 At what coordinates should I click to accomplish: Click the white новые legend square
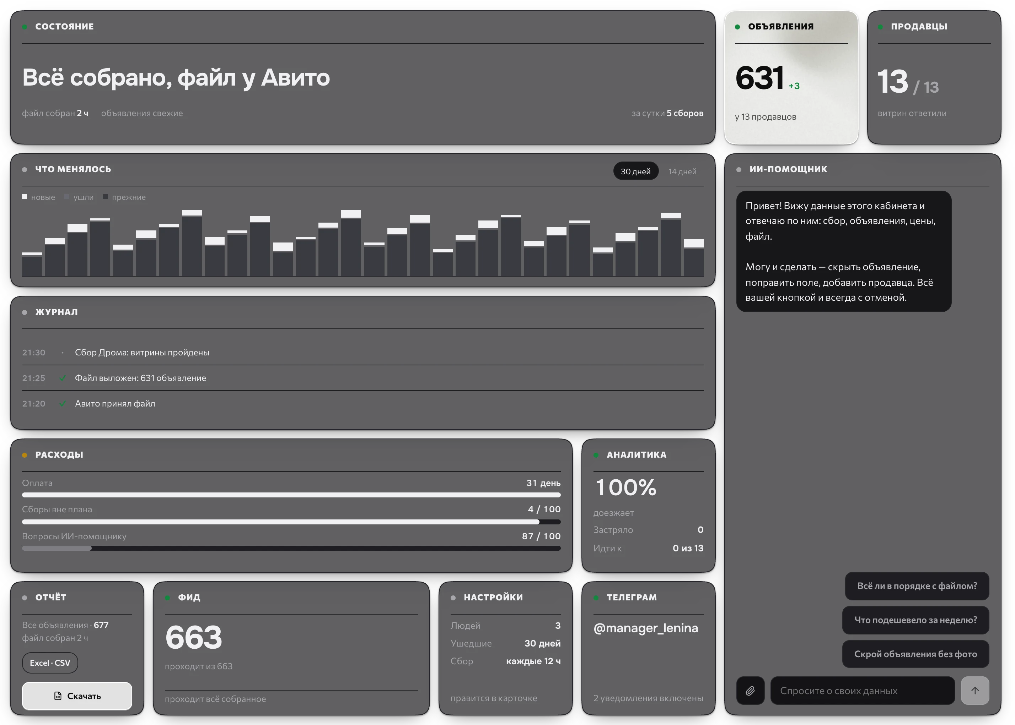(25, 197)
